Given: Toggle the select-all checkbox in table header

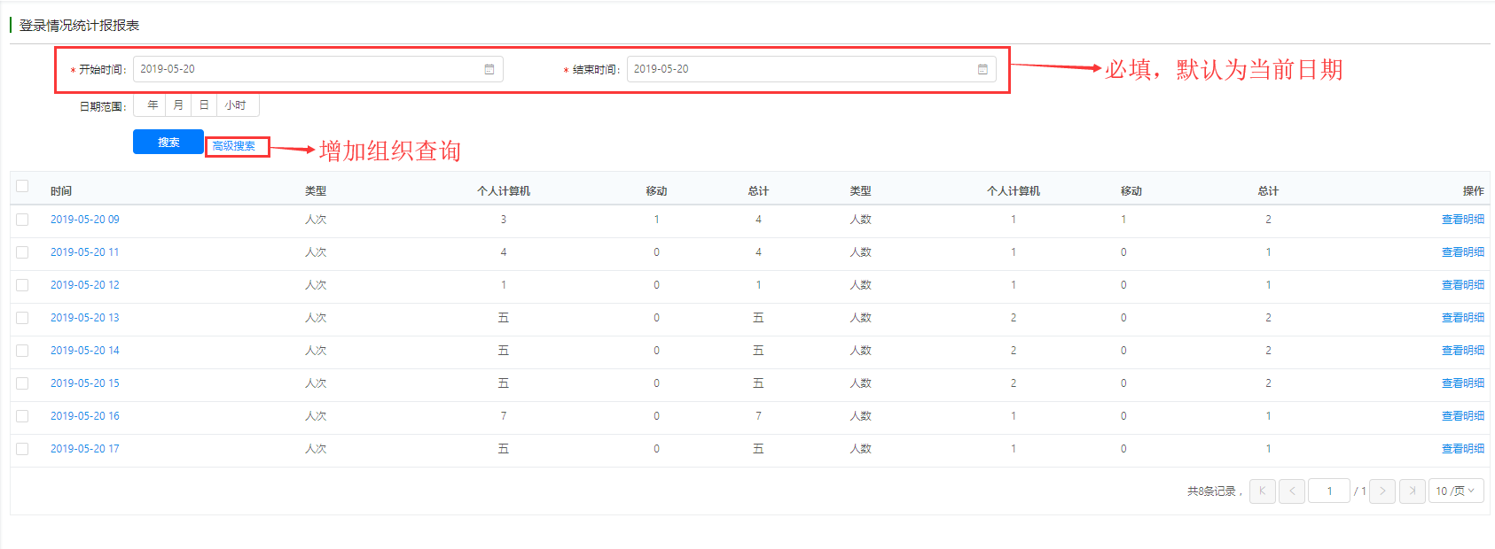Looking at the screenshot, I should point(22,186).
